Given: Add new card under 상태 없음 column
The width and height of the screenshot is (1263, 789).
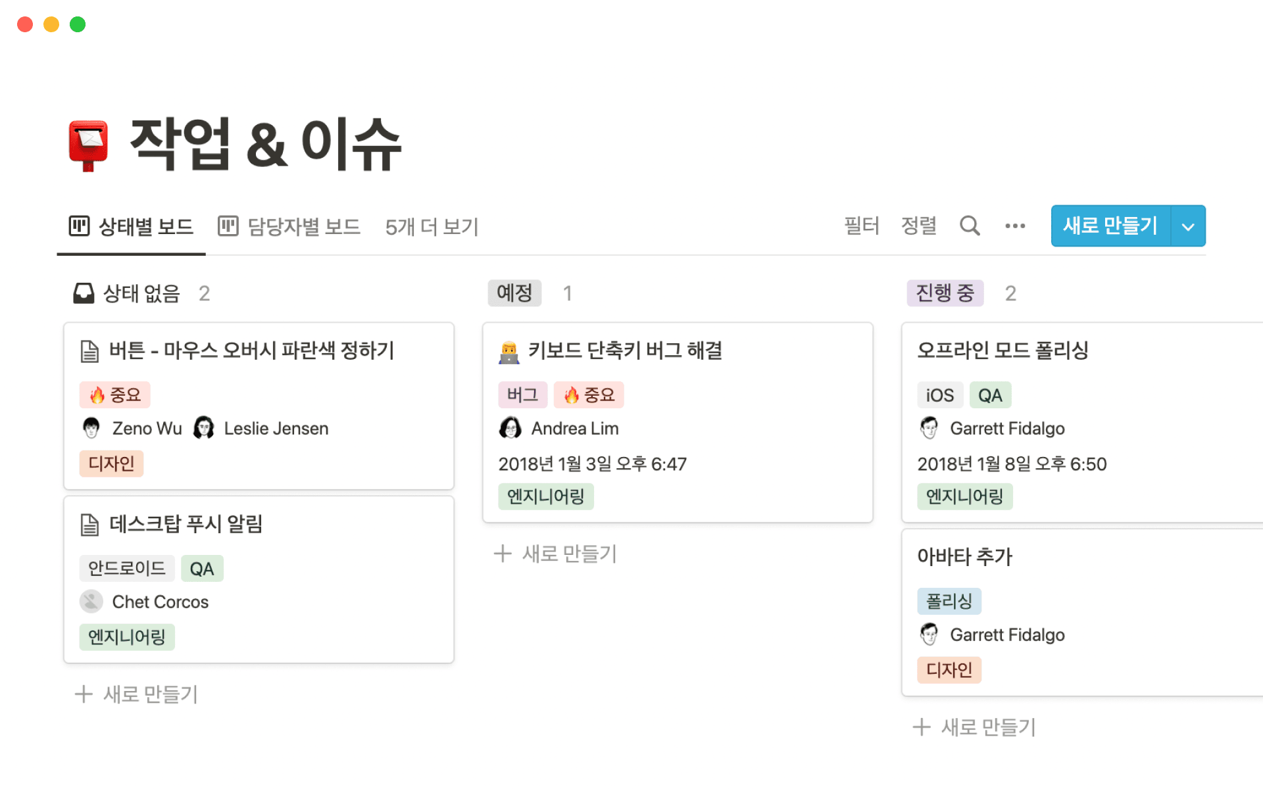Looking at the screenshot, I should [x=137, y=694].
